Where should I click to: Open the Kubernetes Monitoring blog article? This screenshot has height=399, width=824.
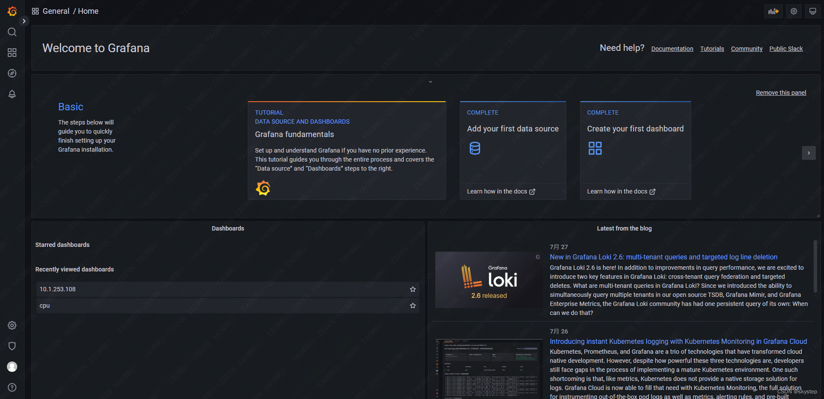pos(678,341)
